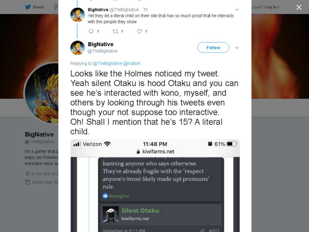The width and height of the screenshot is (309, 232).
Task: Retweet the 7h BigNative tweet
Action: [x=115, y=31]
